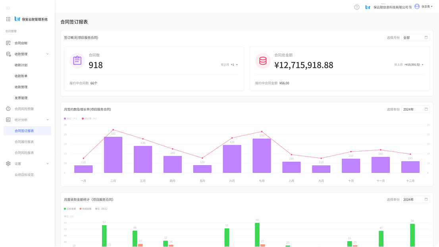Viewport: 439px width, 247px height.
Task: Open 合同履行报表 from the sidebar
Action: 24,142
